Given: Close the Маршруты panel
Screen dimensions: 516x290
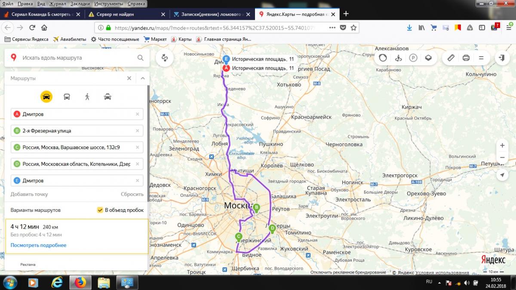Looking at the screenshot, I should (x=129, y=78).
